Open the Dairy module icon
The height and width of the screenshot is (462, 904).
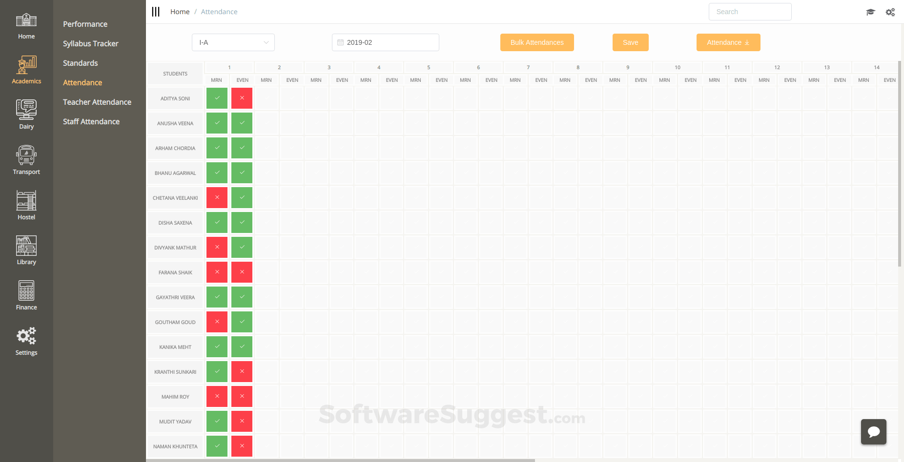tap(26, 110)
